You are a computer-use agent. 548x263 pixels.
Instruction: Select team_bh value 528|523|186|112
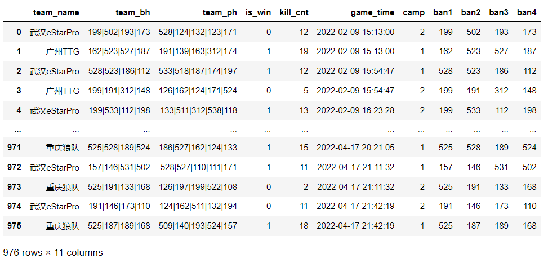click(119, 71)
